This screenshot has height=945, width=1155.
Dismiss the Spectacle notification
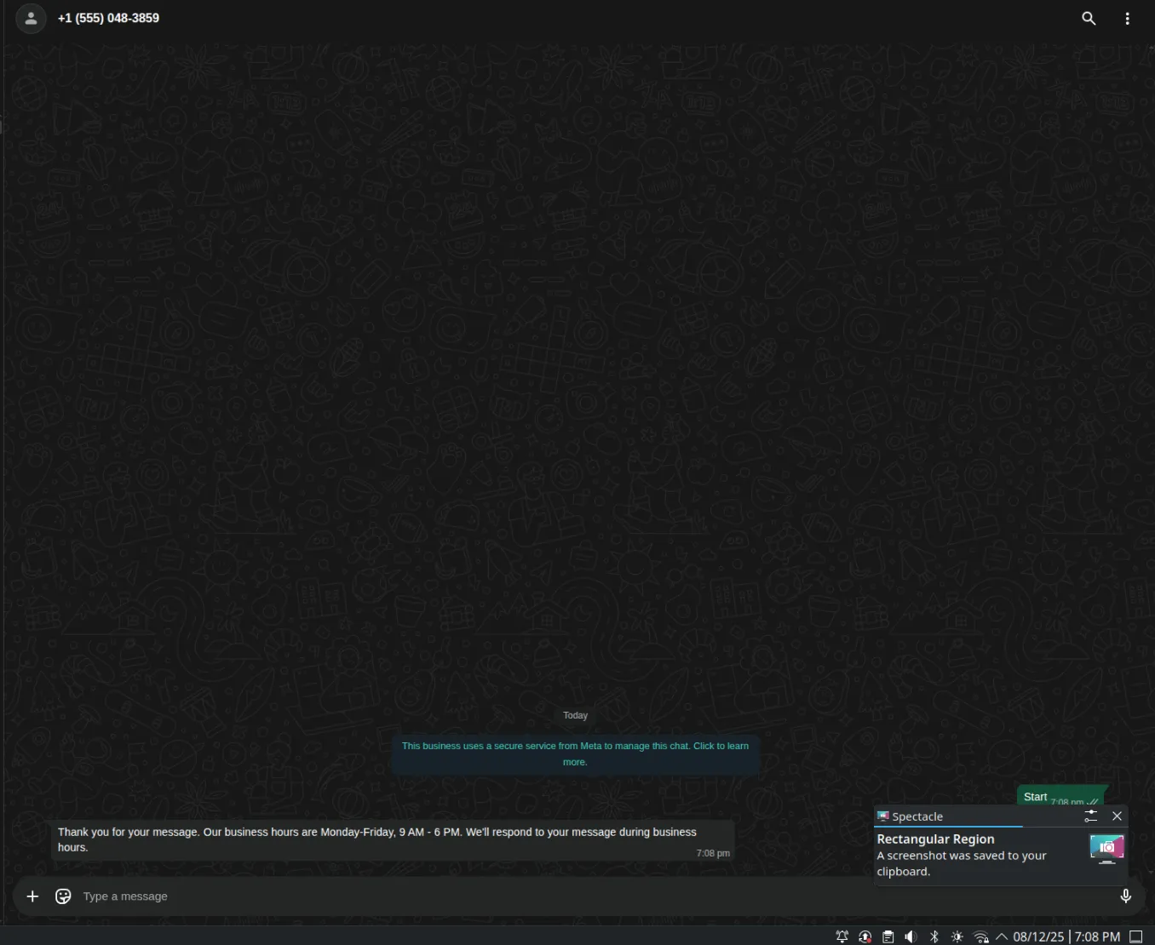(1117, 816)
